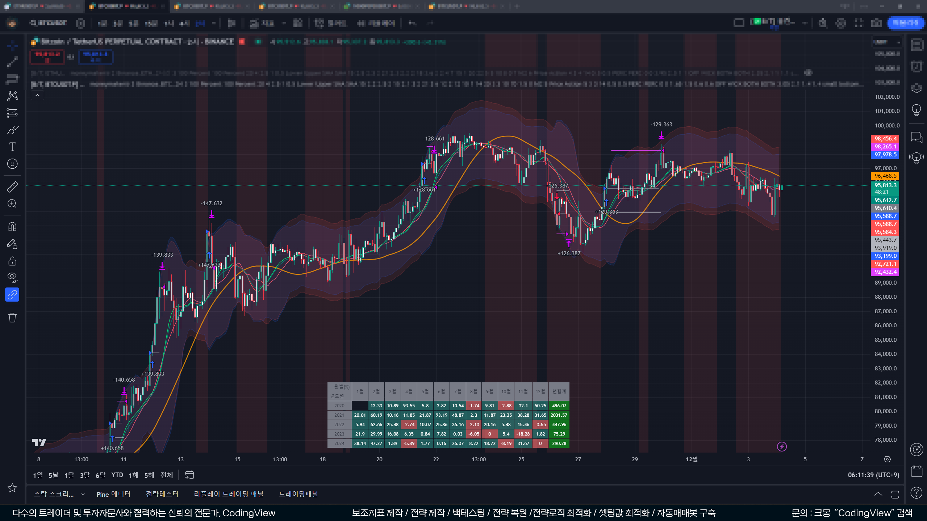The image size is (927, 521).
Task: Click the trash icon to remove drawings
Action: 12,318
